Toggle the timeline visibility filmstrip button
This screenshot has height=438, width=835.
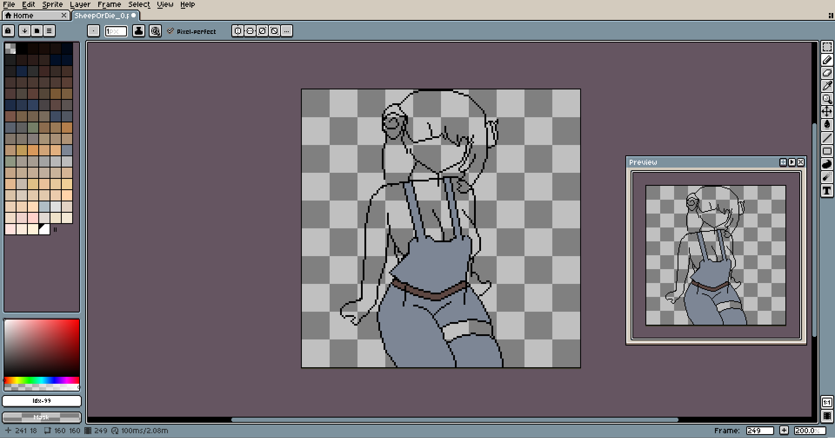point(827,416)
